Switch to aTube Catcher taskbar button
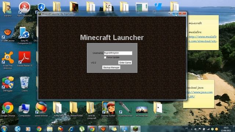 103,129
